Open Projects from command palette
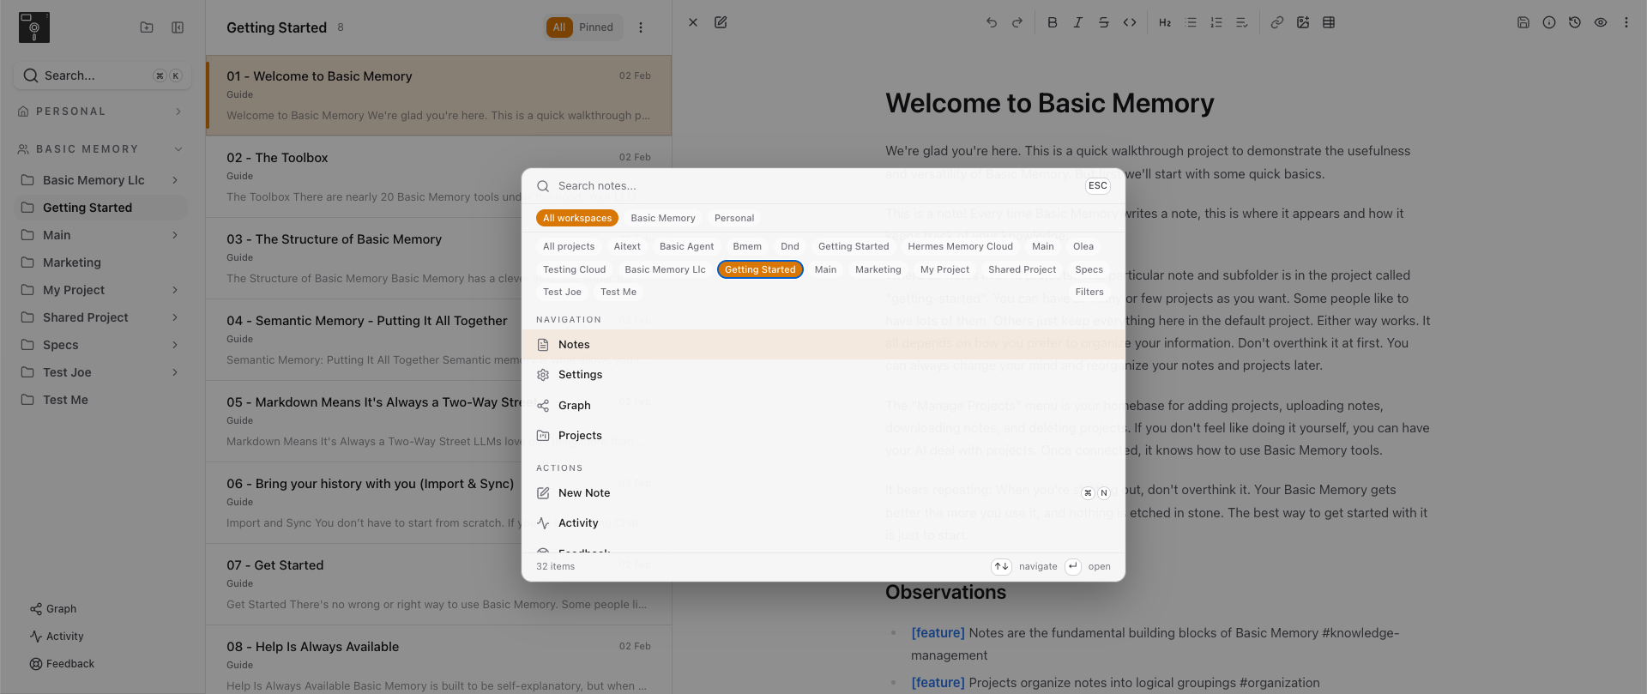The image size is (1647, 694). point(823,436)
